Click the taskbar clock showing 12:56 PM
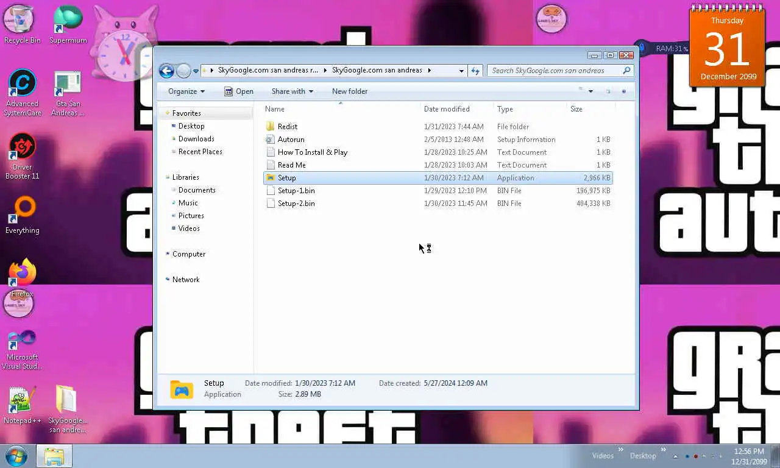Screen dimensions: 780x468 coord(750,456)
